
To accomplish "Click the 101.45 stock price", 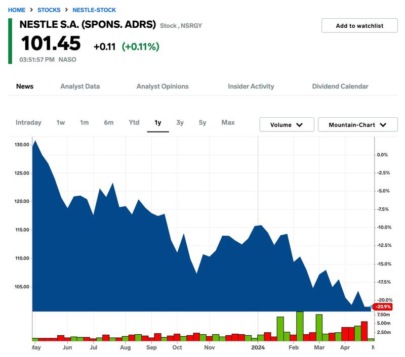I will tap(51, 43).
